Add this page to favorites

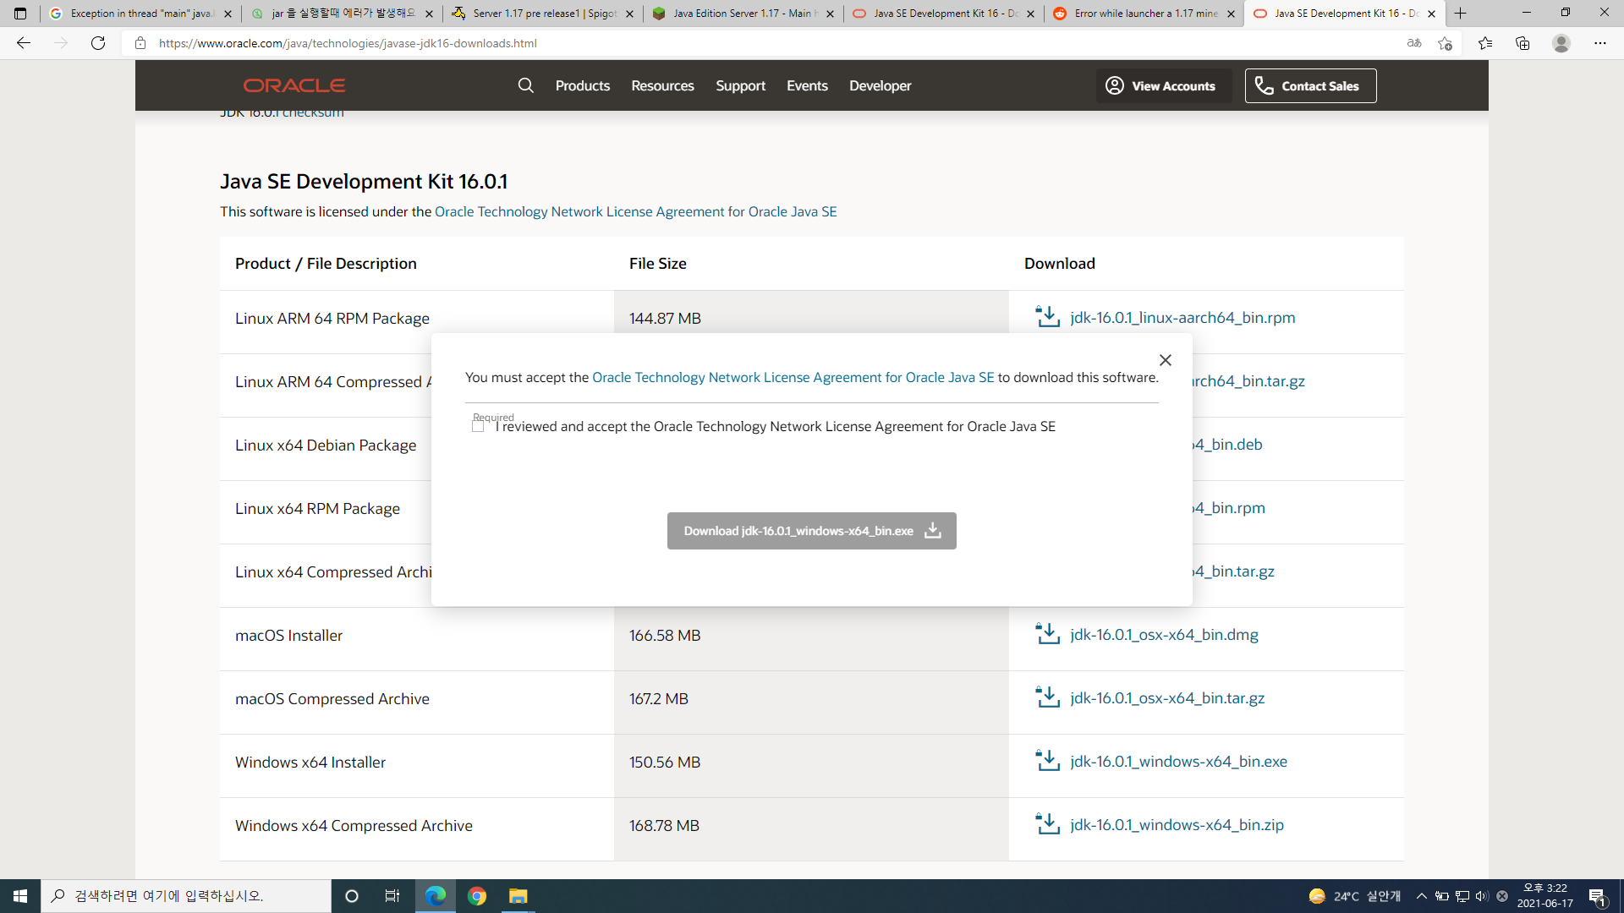click(1445, 43)
